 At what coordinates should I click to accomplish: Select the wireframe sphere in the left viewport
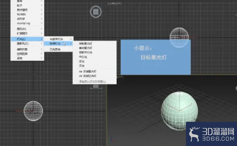click(x=33, y=111)
